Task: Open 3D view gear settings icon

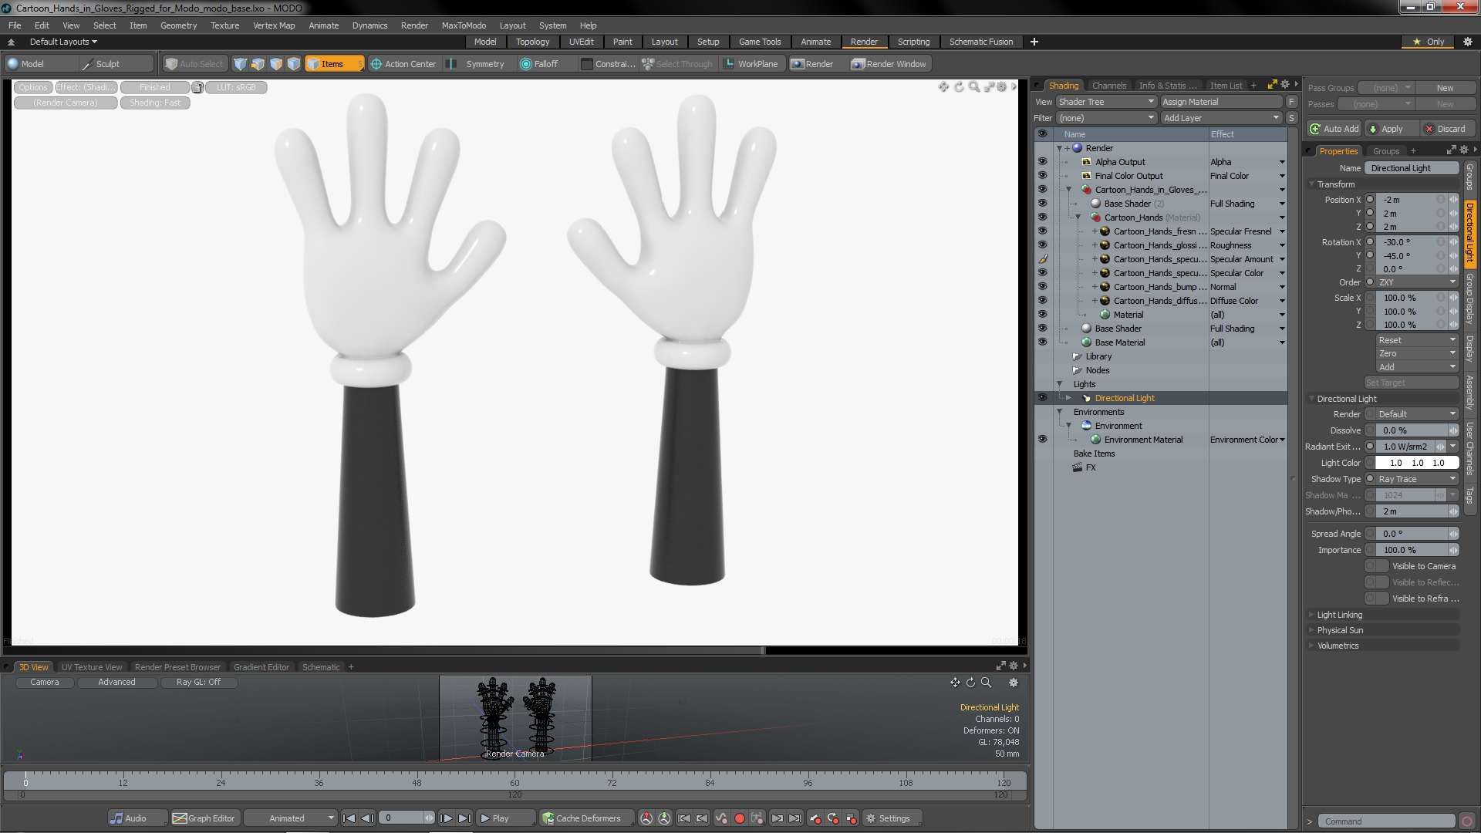Action: pos(1014,683)
